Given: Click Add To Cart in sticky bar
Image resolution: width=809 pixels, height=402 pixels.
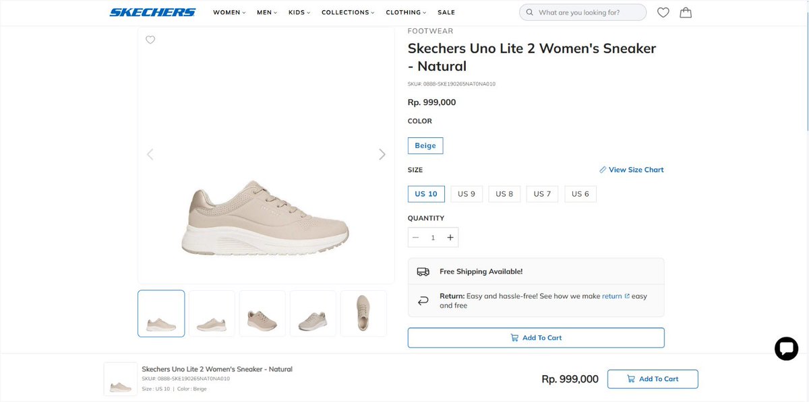Looking at the screenshot, I should [653, 379].
